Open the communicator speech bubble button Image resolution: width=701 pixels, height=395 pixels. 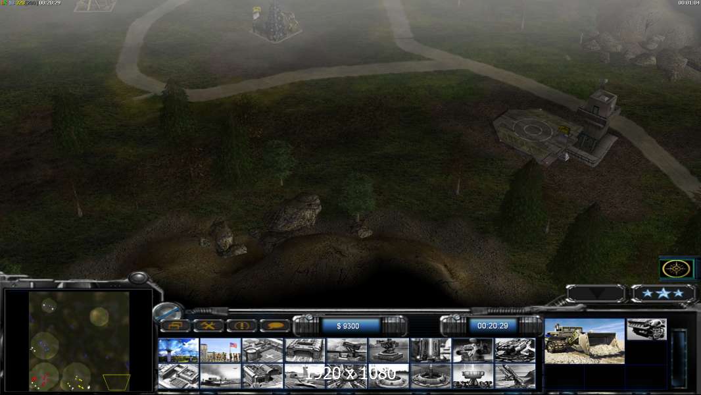(x=274, y=326)
